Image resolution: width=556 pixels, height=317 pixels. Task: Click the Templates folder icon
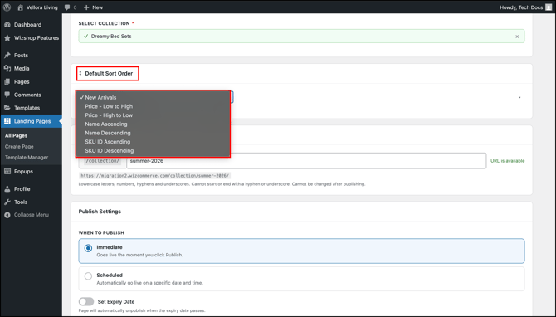(7, 108)
